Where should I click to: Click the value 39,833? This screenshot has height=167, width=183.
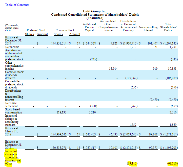pyautogui.click(x=172, y=69)
